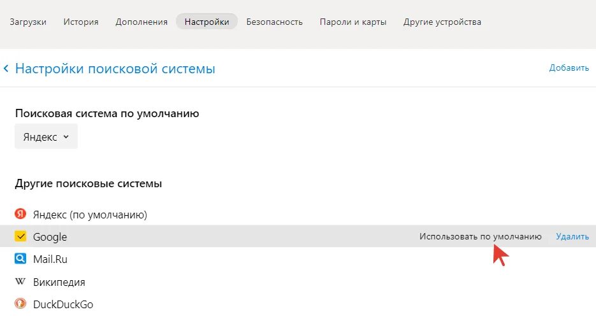This screenshot has width=596, height=333.
Task: Select the Mail.Ru row
Action: coord(298,259)
